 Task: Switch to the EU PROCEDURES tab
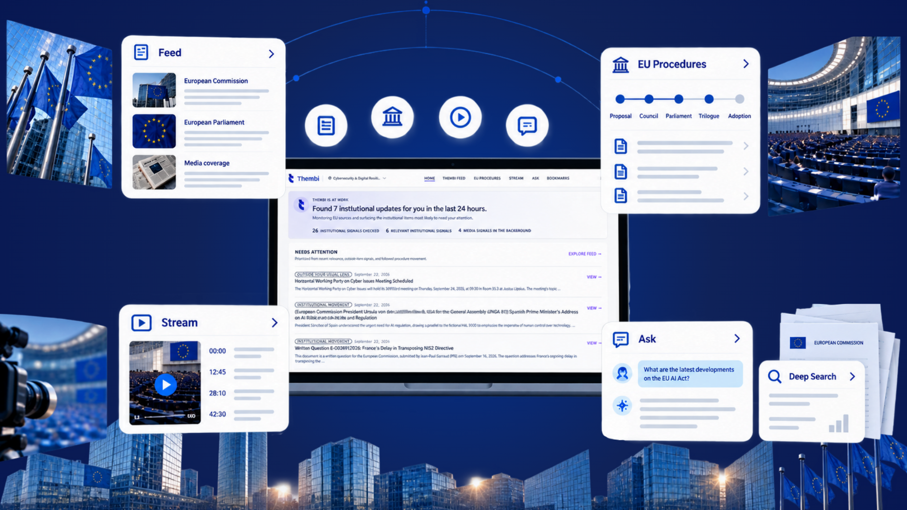tap(487, 178)
